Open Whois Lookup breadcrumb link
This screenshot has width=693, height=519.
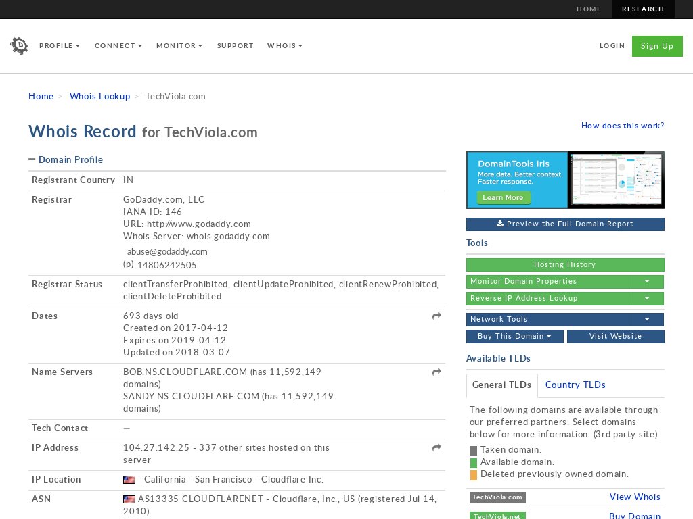[x=100, y=96]
